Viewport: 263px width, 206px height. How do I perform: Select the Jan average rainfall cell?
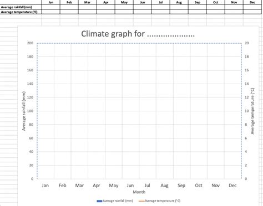51,7
